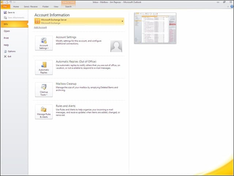
Task: Switch to the Send / Receive tab
Action: [x=31, y=7]
